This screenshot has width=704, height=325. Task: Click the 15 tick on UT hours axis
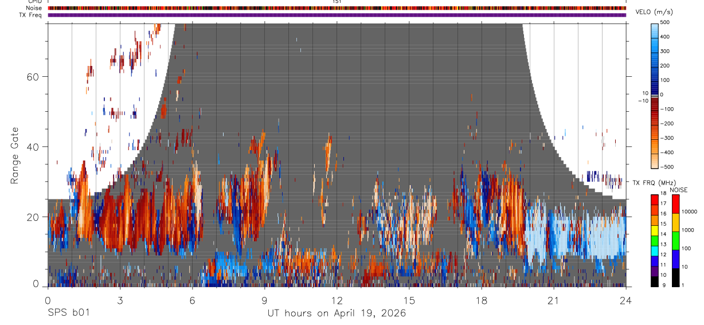[x=409, y=300]
